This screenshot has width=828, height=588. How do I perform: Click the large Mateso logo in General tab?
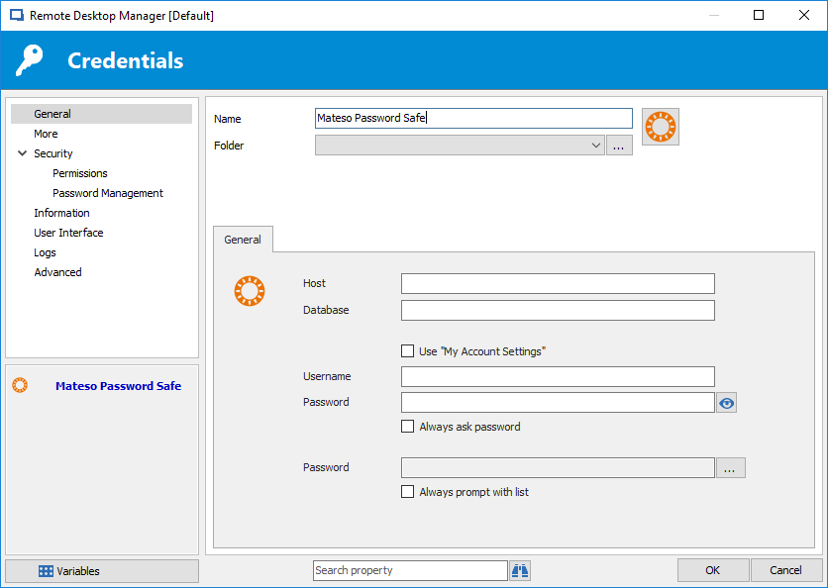click(x=250, y=291)
